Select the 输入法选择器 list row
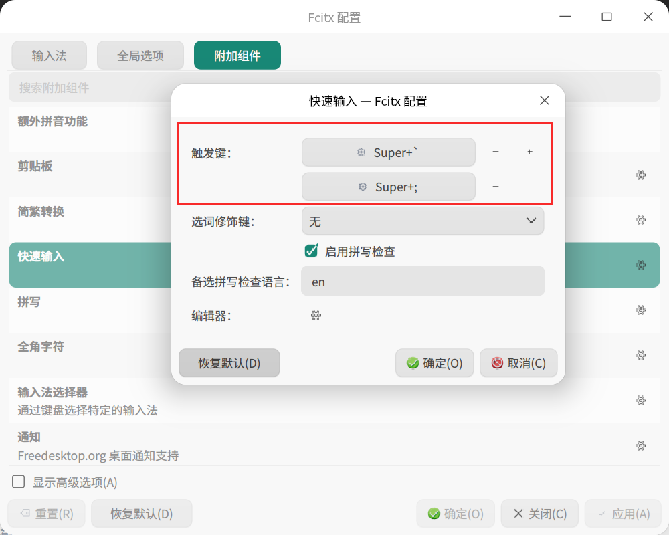 pos(334,400)
